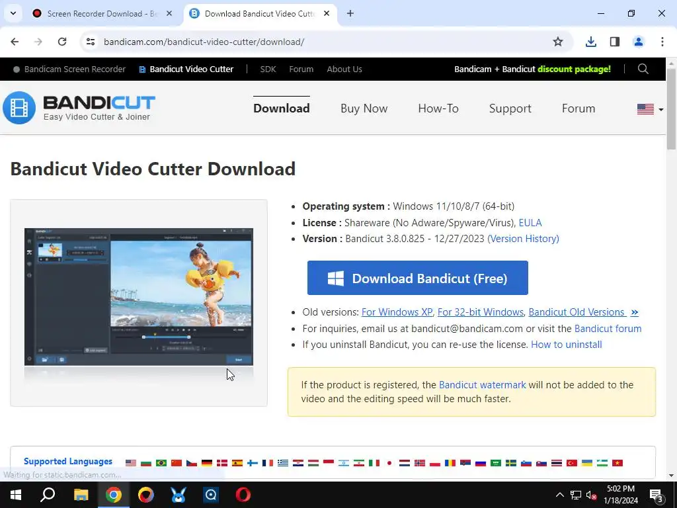Click Download Bandicut (Free) button
677x508 pixels.
418,278
